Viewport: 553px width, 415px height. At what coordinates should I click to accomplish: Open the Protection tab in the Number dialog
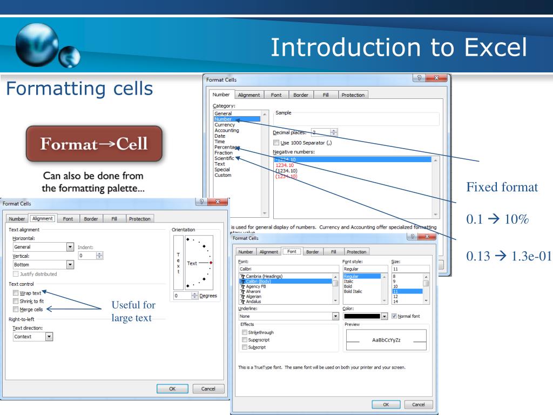click(353, 95)
